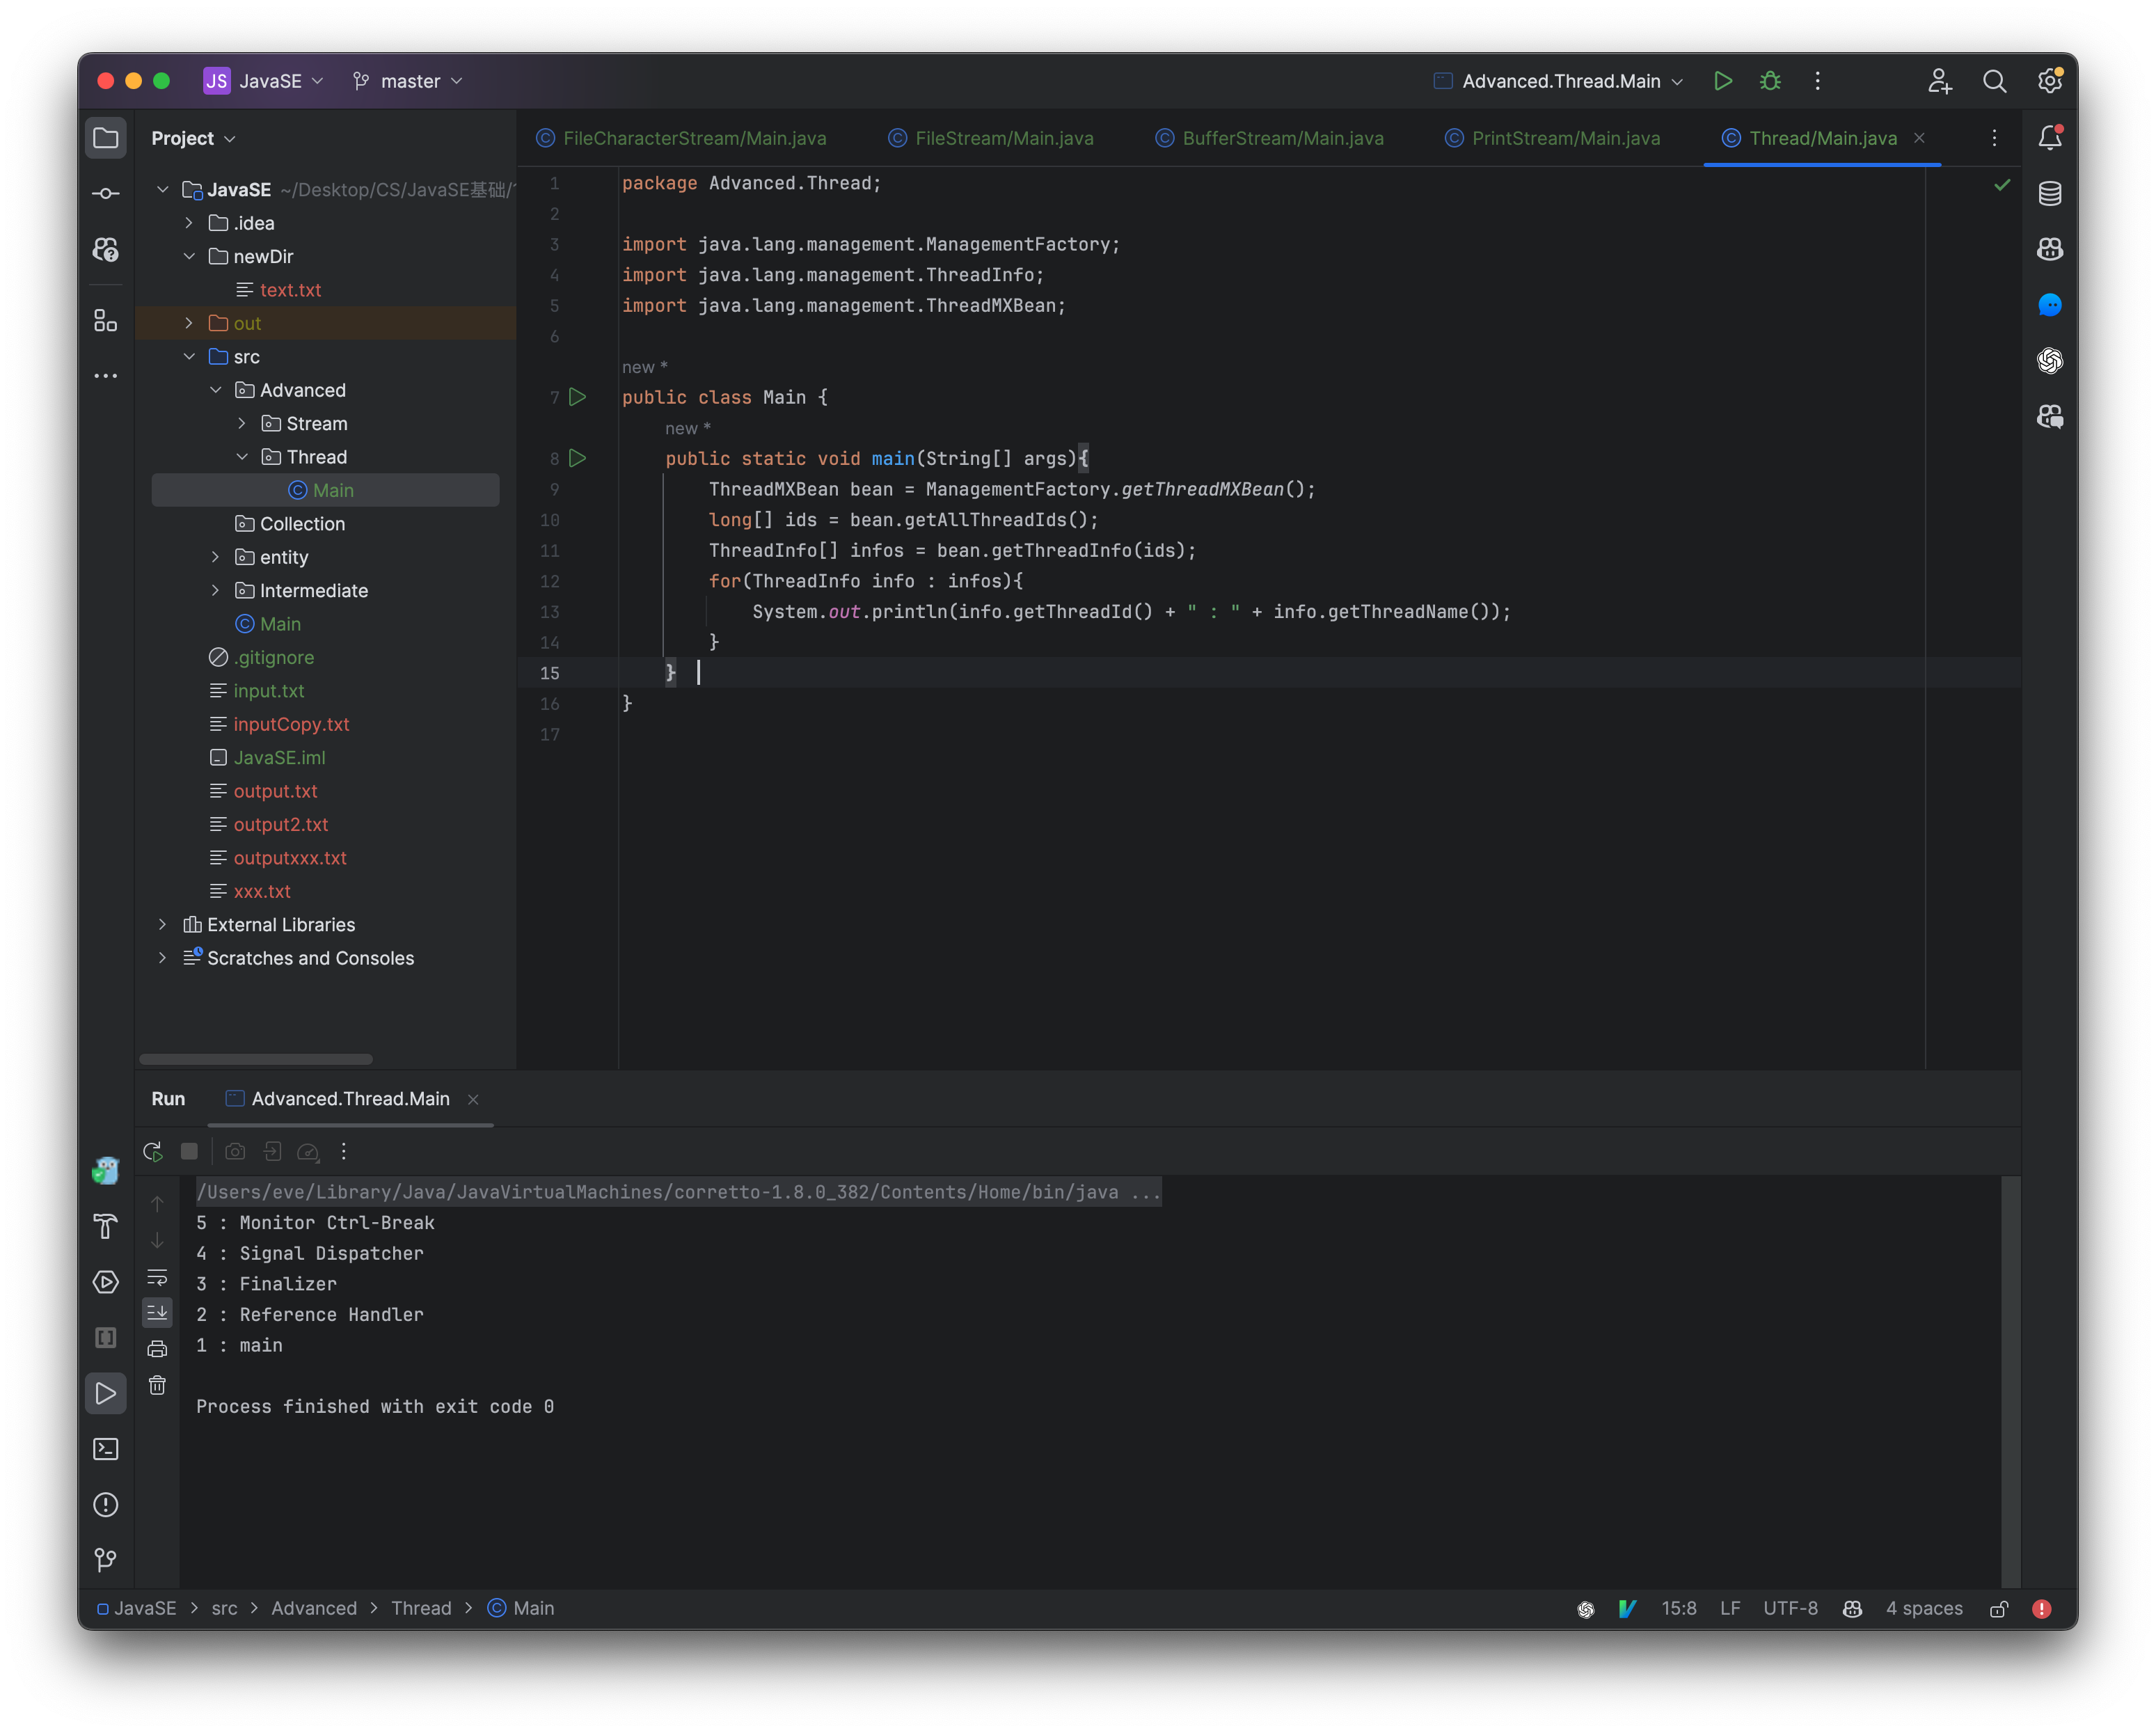This screenshot has width=2156, height=1733.
Task: Expand the Intermediate folder
Action: pos(214,590)
